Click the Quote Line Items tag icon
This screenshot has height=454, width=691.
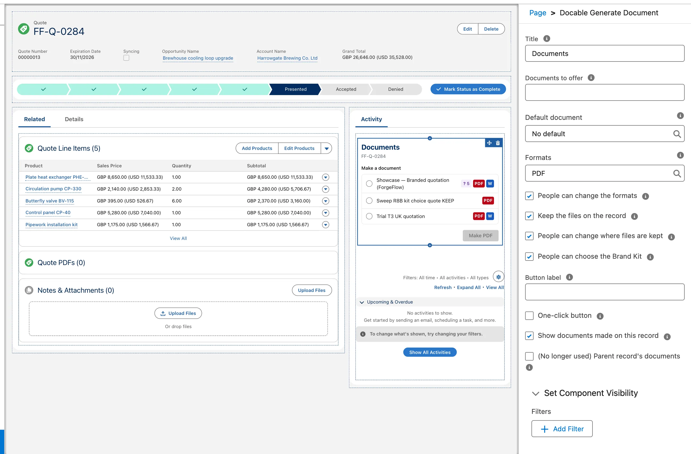(29, 148)
